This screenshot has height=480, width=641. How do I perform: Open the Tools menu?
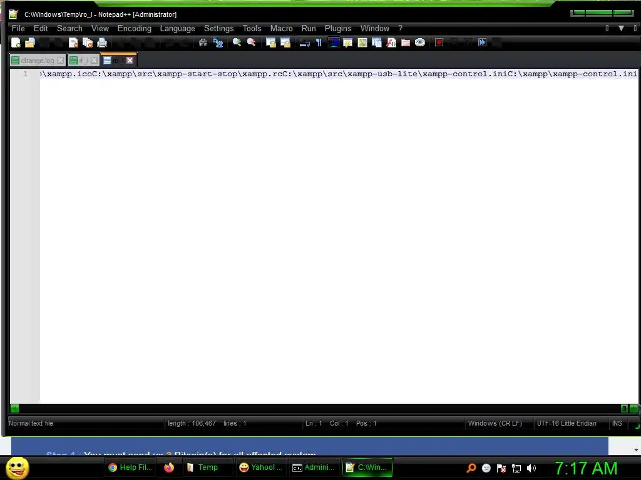(x=252, y=29)
